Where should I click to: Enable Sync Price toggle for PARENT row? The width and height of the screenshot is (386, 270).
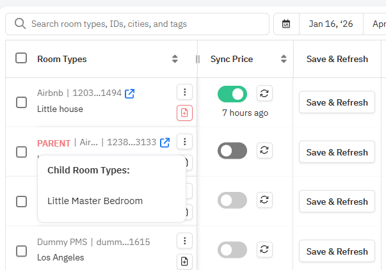click(232, 150)
